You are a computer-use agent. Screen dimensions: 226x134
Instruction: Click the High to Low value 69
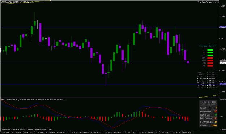point(216,115)
